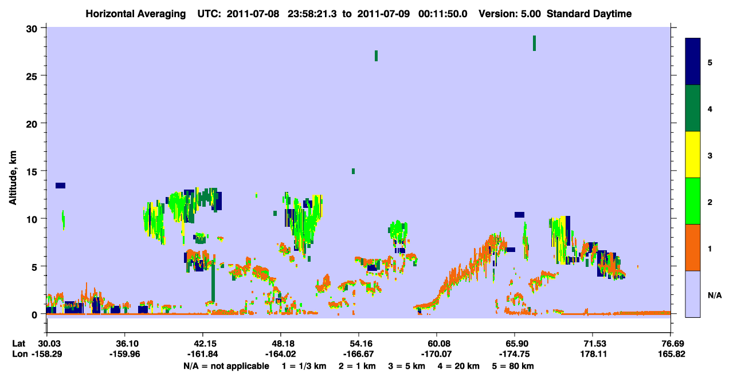Click the green stratospheric feature near 29 km
Image resolution: width=745 pixels, height=382 pixels.
(x=534, y=43)
